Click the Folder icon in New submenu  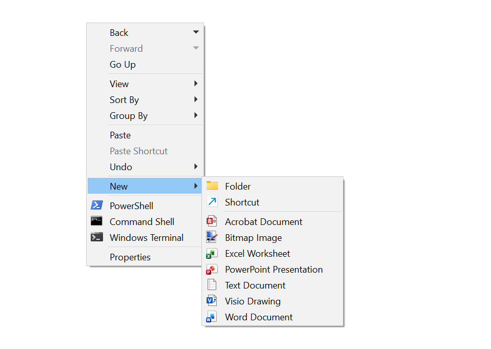point(212,186)
